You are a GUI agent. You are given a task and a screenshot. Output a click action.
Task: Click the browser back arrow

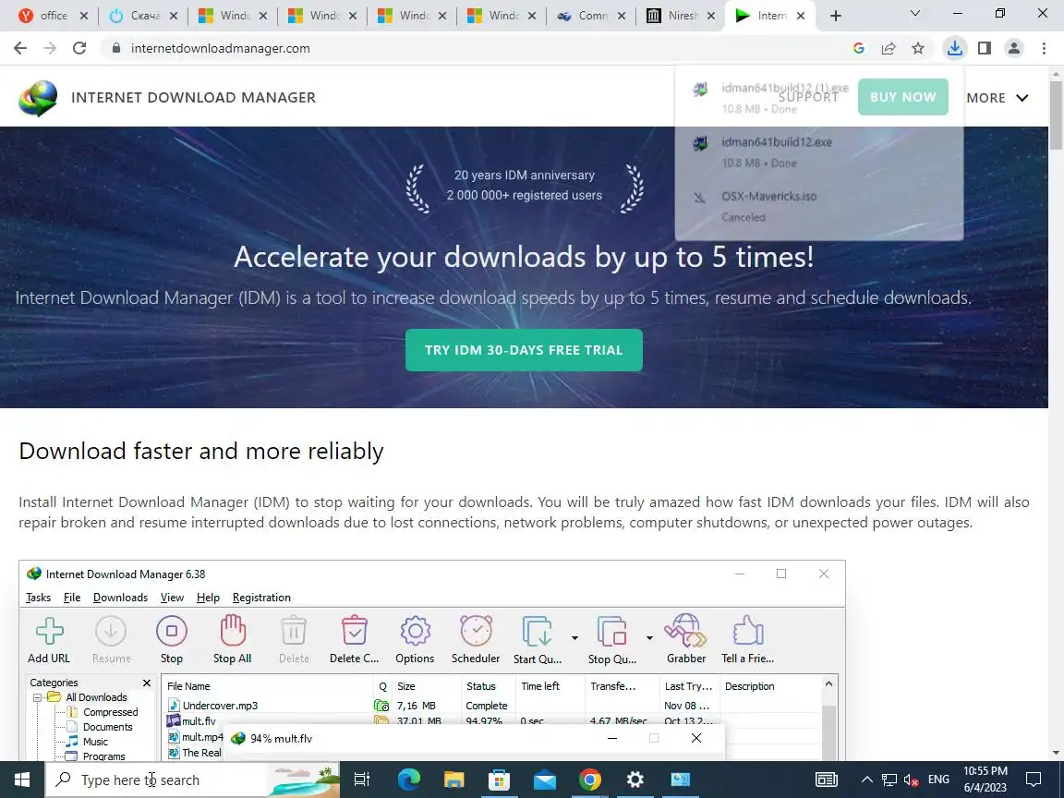(x=20, y=48)
